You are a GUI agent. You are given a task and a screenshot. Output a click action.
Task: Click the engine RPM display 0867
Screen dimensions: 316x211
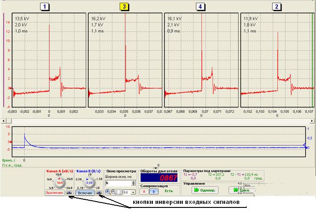[159, 178]
